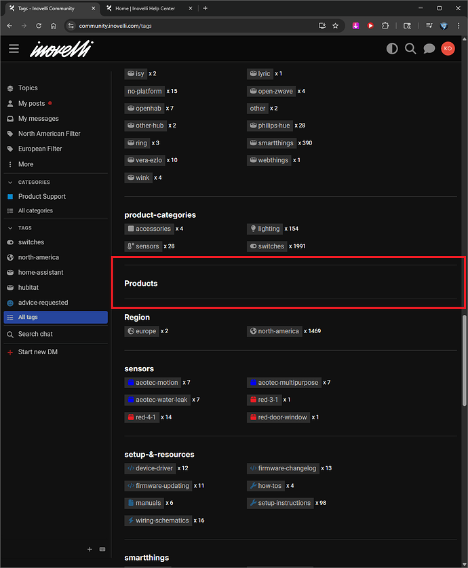This screenshot has height=568, width=468.
Task: Open the europe region tag
Action: [x=142, y=331]
